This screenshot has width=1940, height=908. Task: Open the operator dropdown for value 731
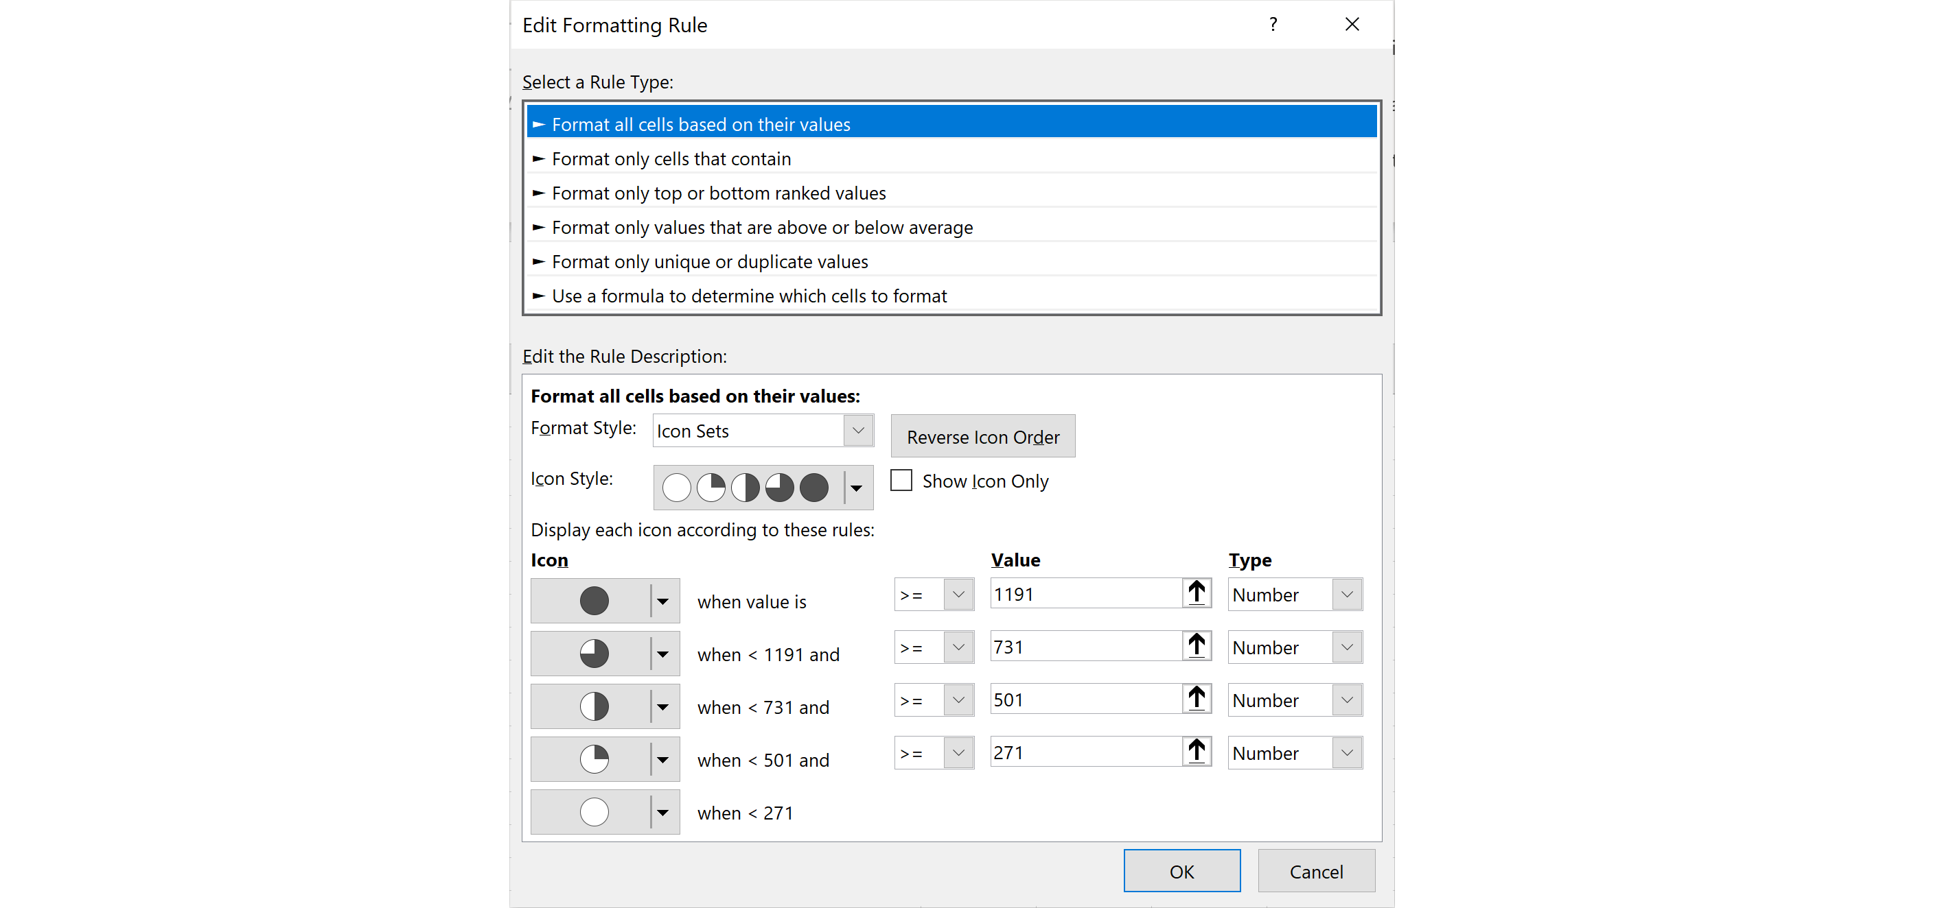[934, 647]
